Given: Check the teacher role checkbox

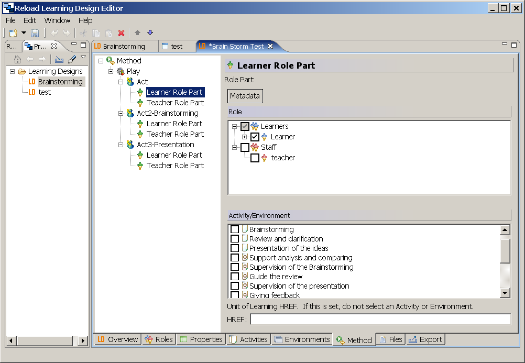Looking at the screenshot, I should pyautogui.click(x=255, y=158).
